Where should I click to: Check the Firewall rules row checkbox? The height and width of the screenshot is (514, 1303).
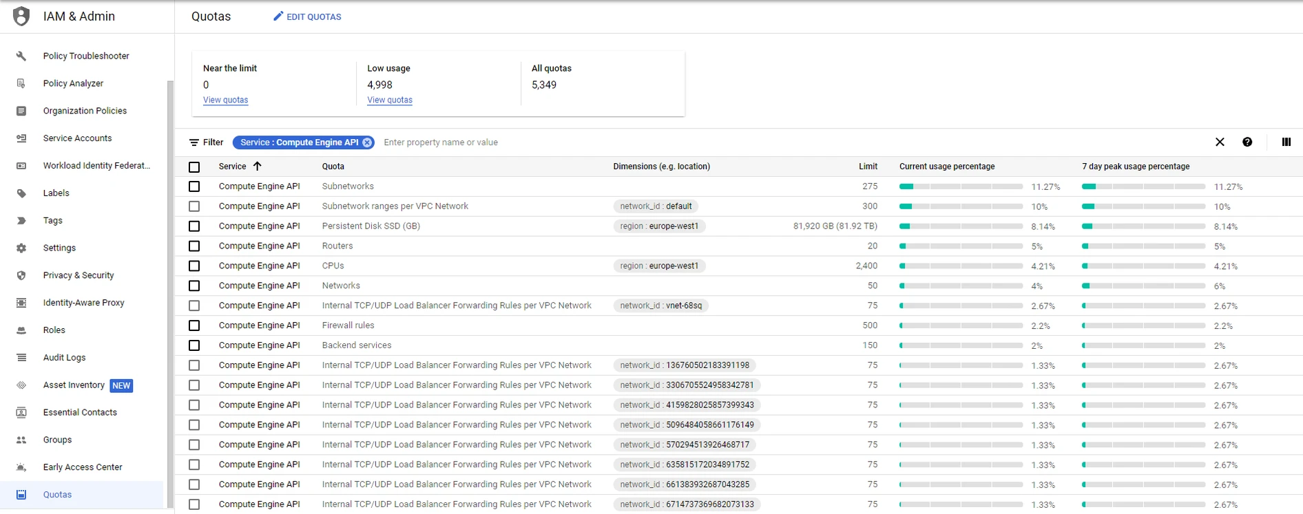tap(194, 325)
